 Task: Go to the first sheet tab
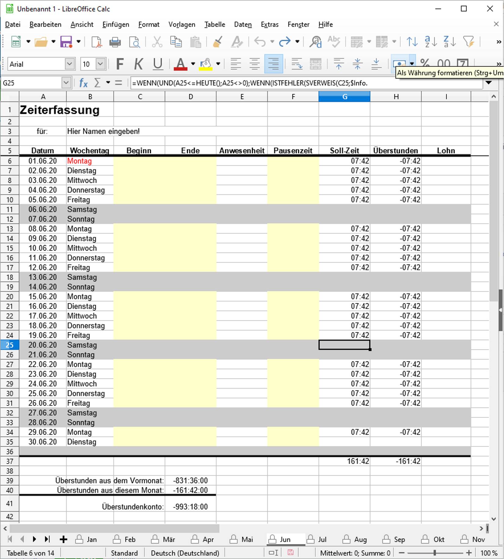pyautogui.click(x=10, y=539)
